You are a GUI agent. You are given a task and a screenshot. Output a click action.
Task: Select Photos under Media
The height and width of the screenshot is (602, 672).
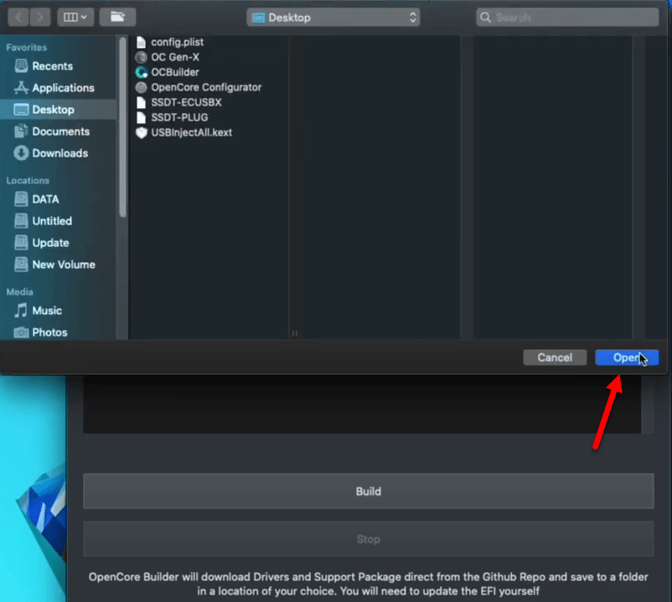[x=58, y=332]
